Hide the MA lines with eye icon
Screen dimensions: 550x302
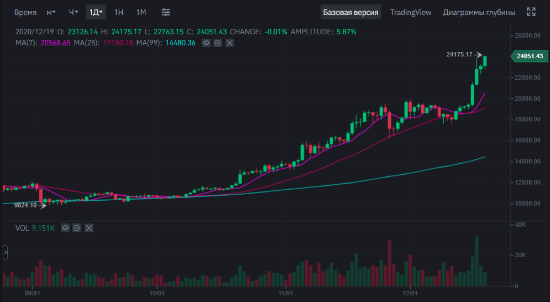(206, 43)
